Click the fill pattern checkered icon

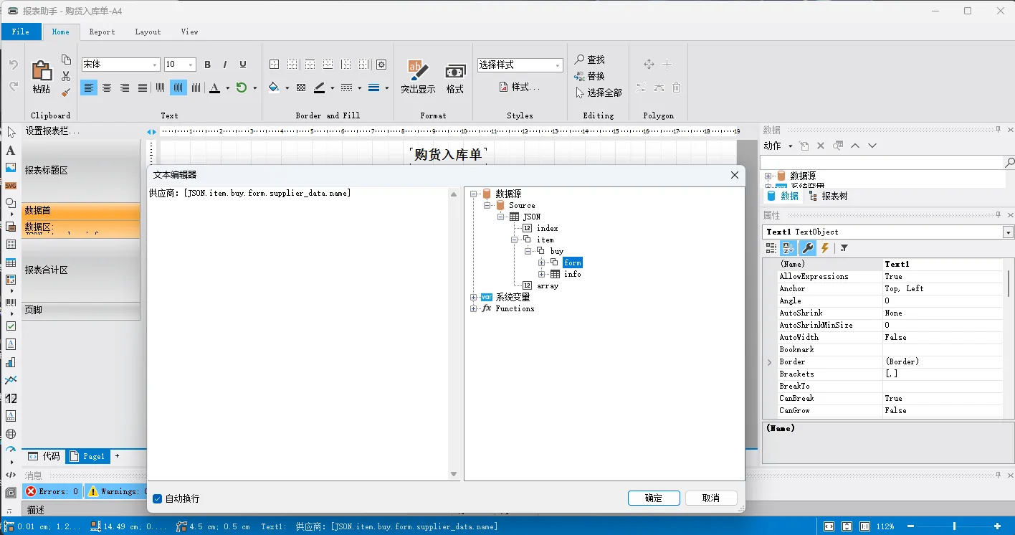[x=301, y=87]
